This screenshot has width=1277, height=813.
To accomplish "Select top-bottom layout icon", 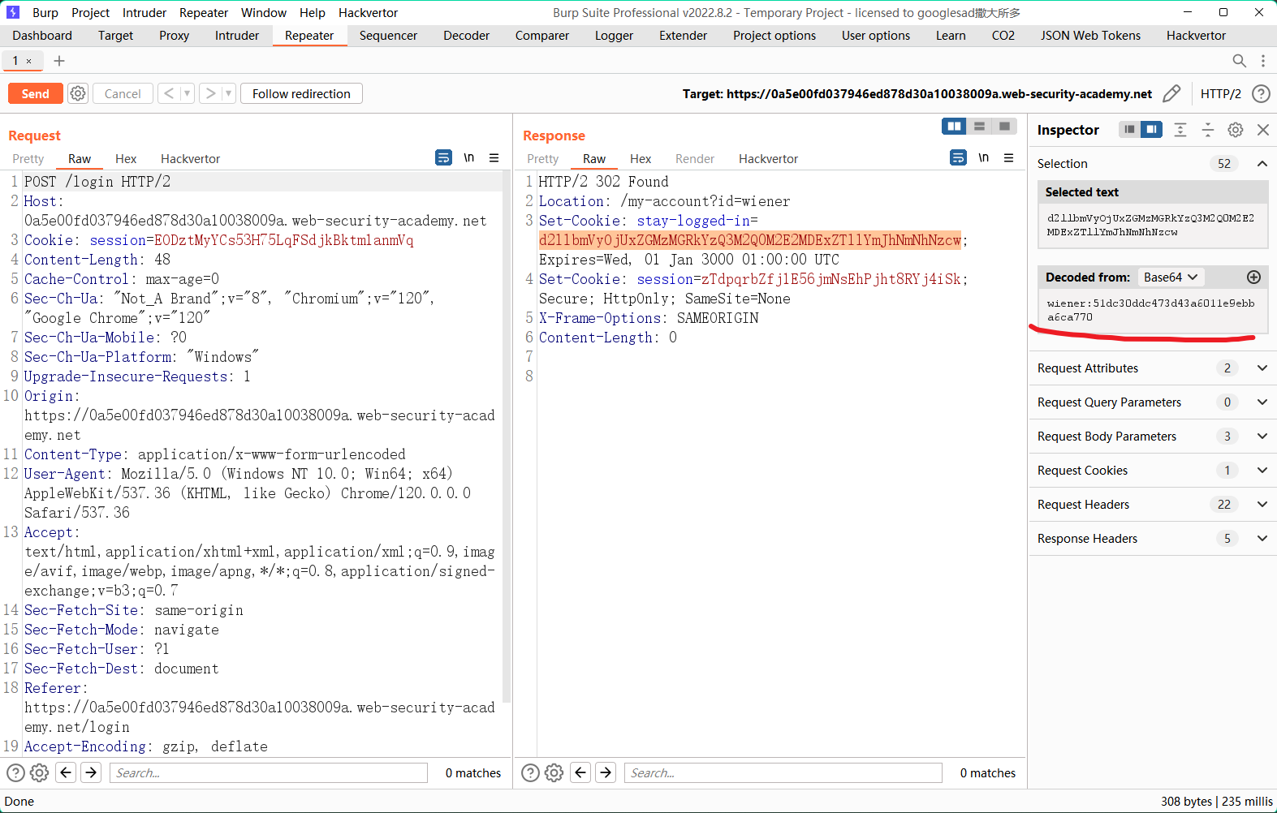I will tap(979, 126).
